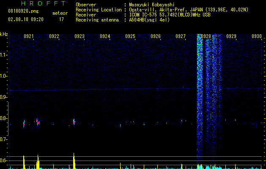Click observer name Masayuki Kobayashi

pyautogui.click(x=152, y=5)
